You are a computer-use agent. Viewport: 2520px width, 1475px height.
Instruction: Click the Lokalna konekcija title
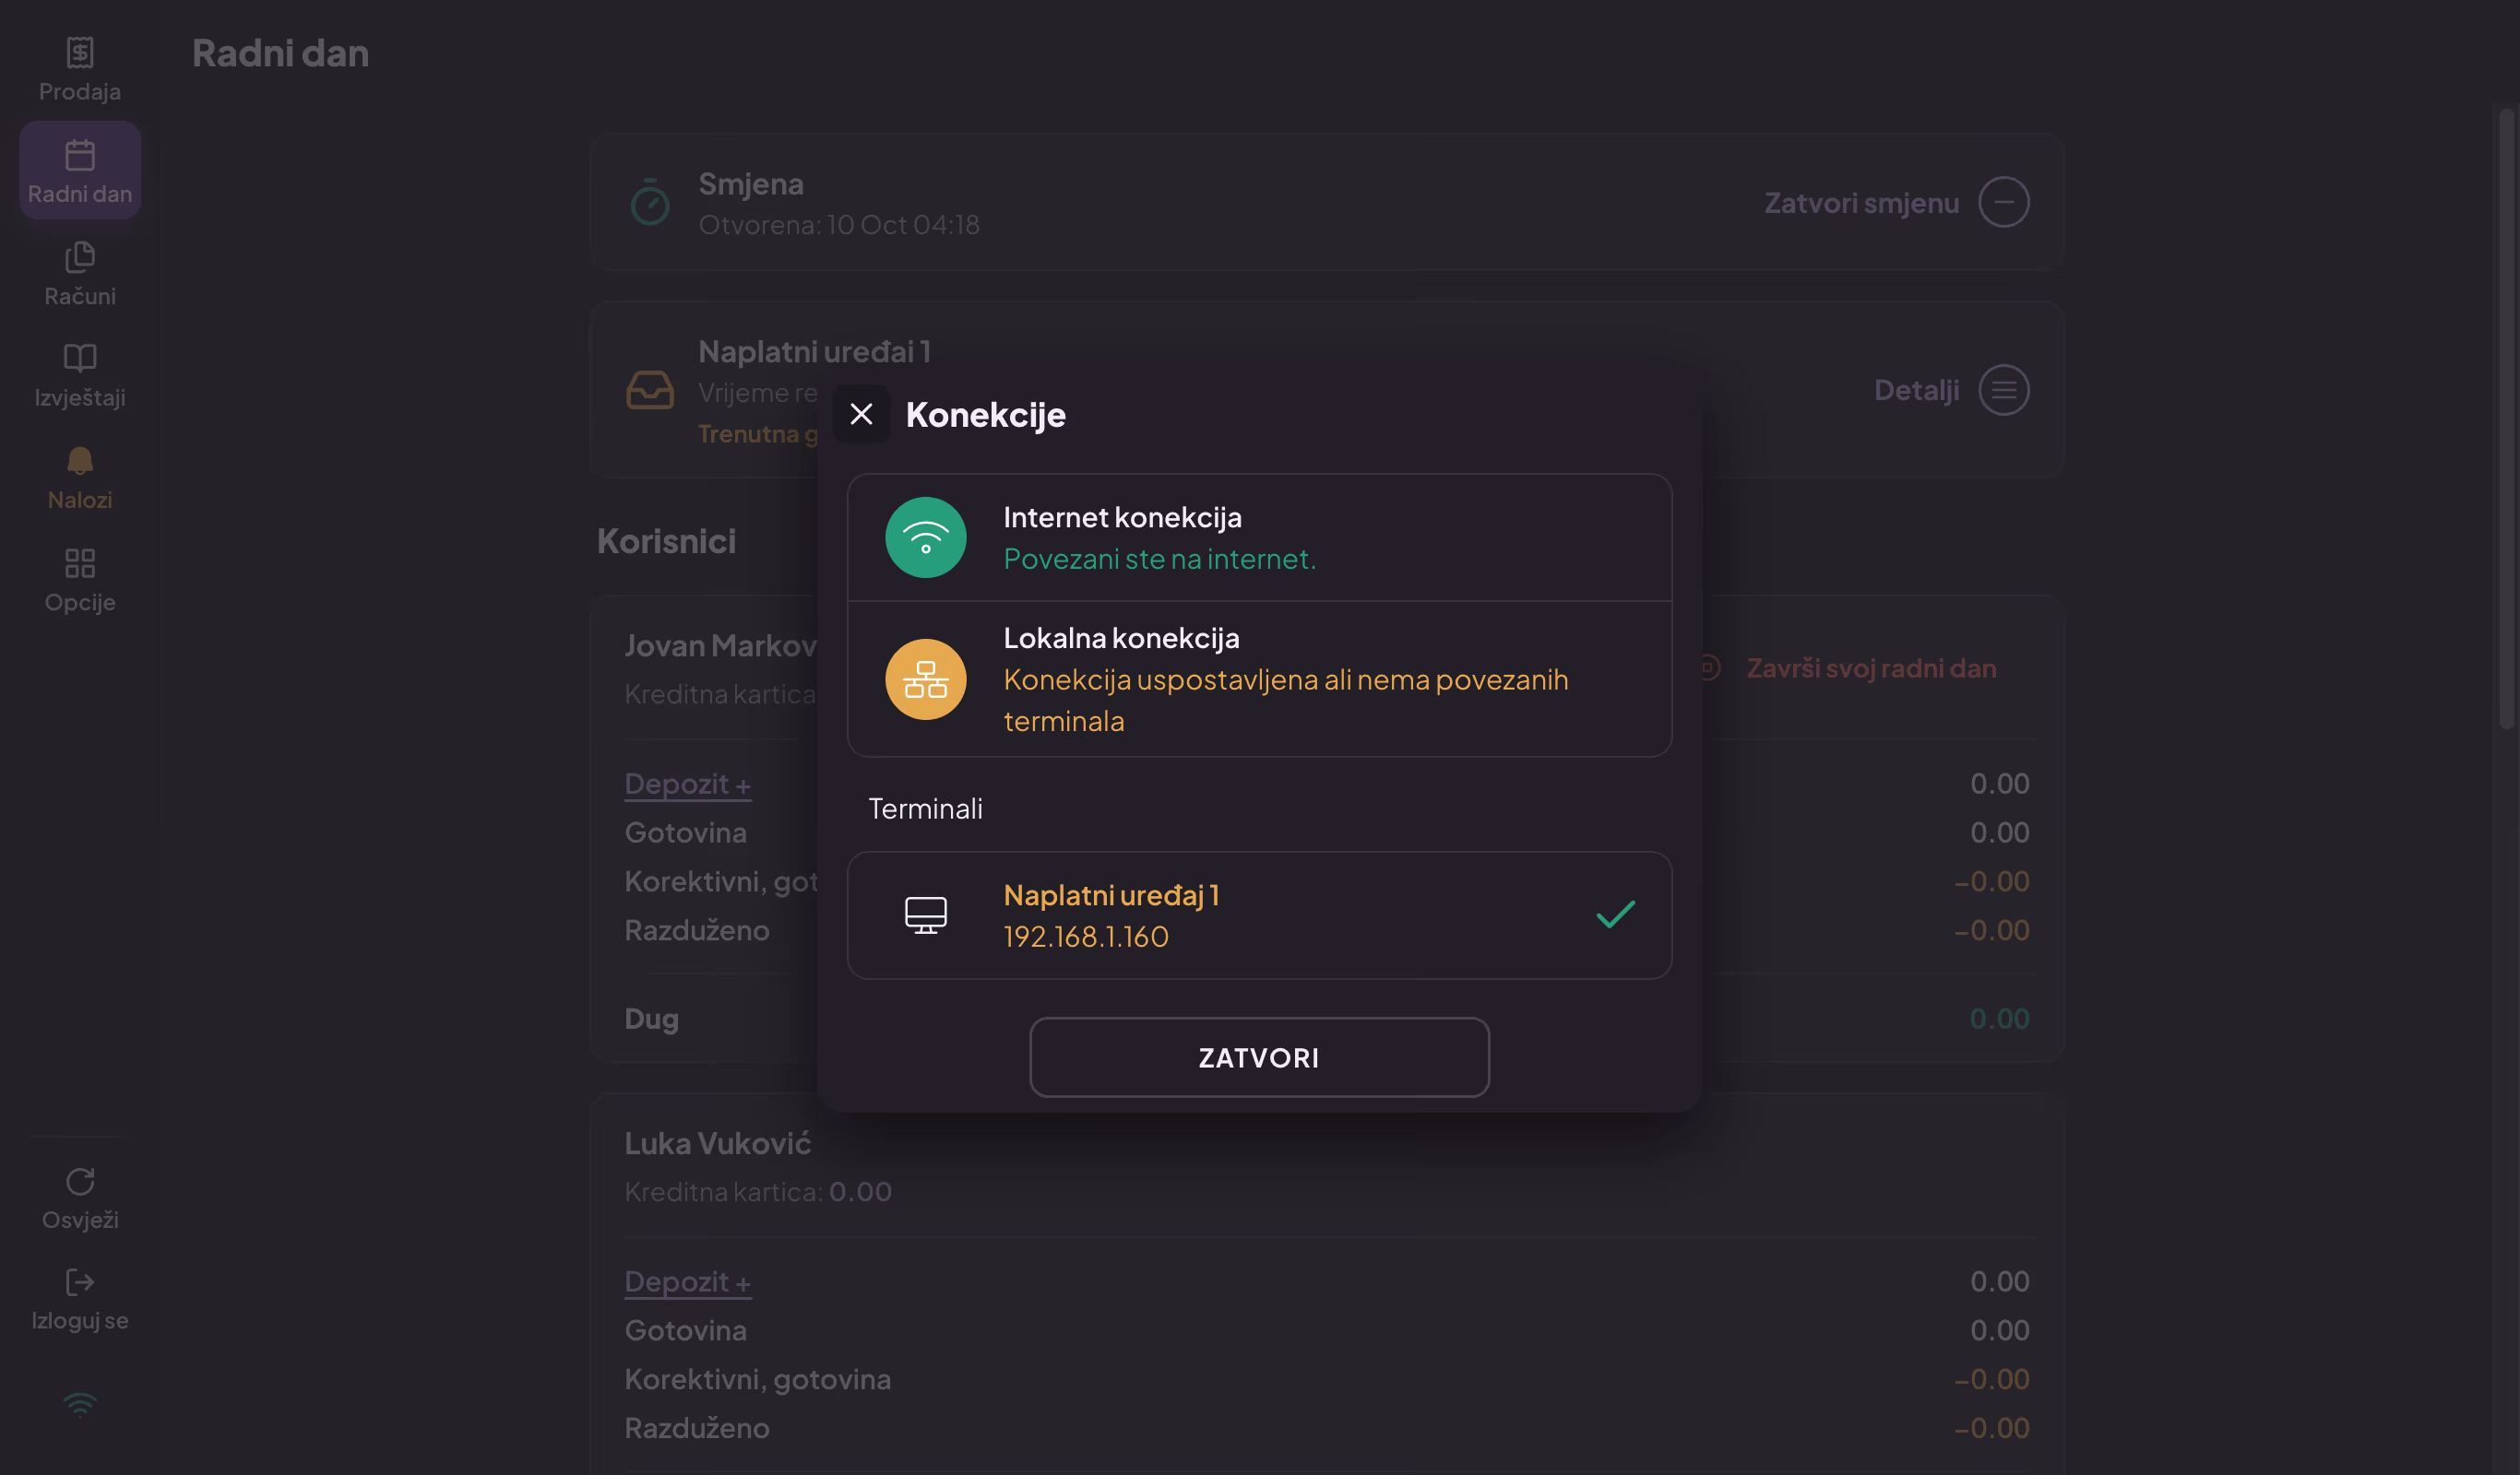1121,638
